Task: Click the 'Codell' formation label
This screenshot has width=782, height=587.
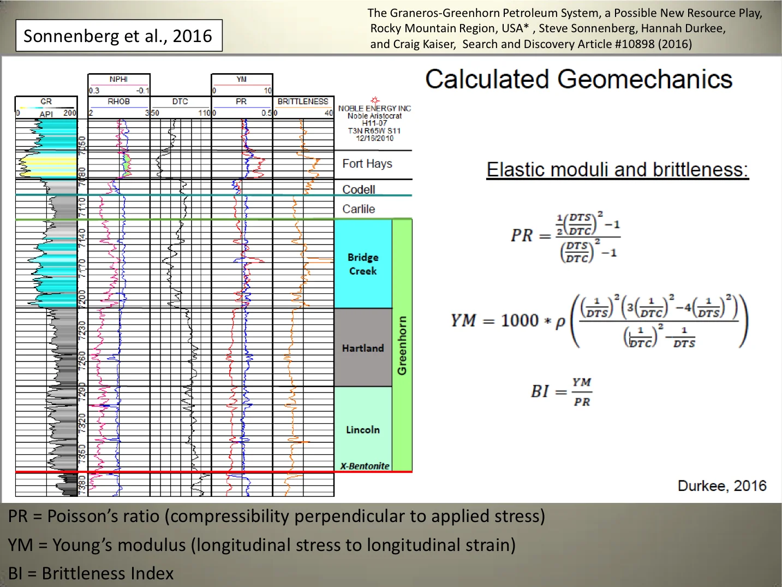Action: (x=359, y=189)
